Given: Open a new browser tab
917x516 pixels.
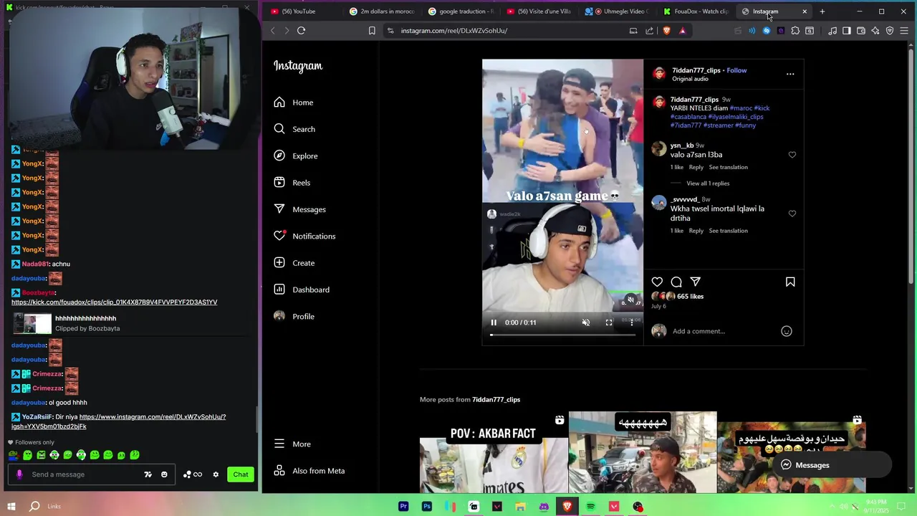Looking at the screenshot, I should tap(822, 11).
